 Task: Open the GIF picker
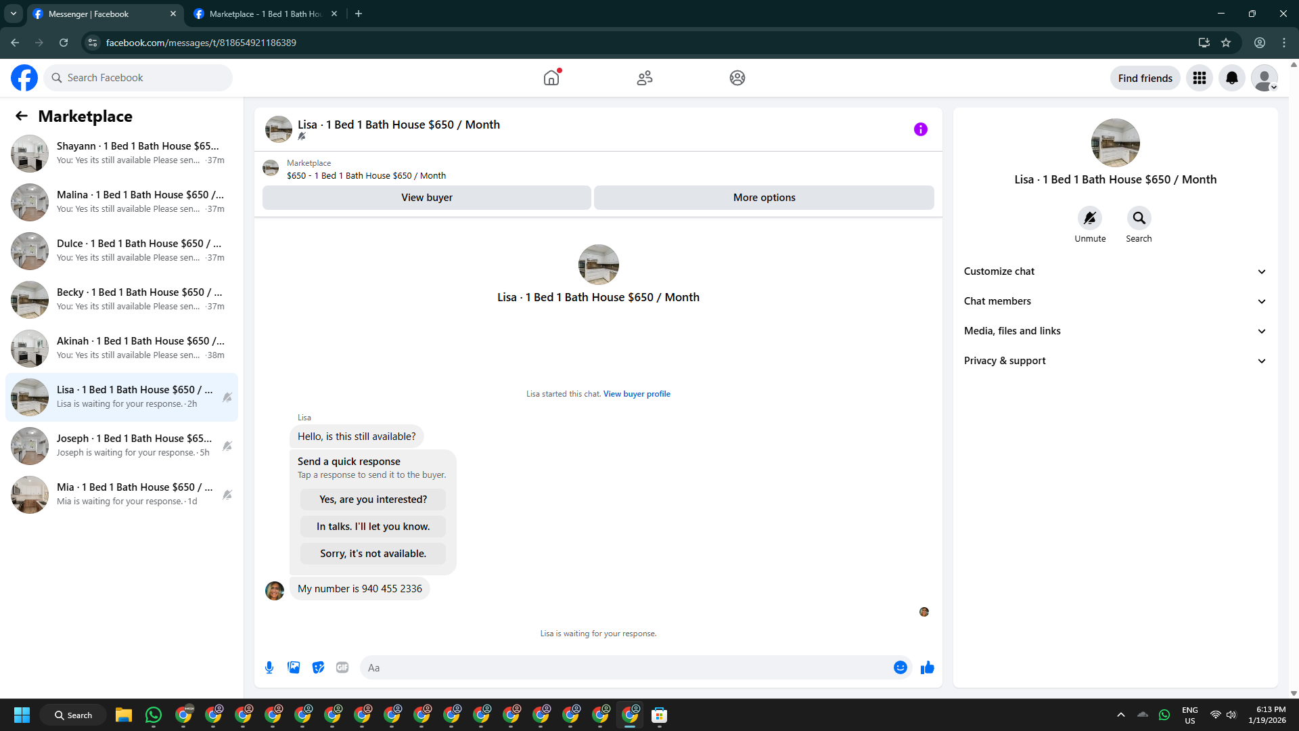coord(342,667)
